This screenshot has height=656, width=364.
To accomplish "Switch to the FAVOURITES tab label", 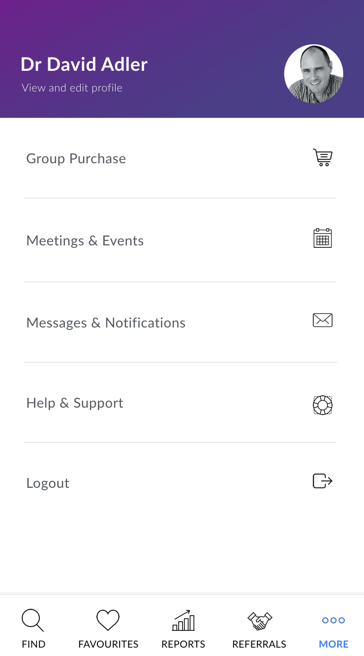I will [108, 644].
